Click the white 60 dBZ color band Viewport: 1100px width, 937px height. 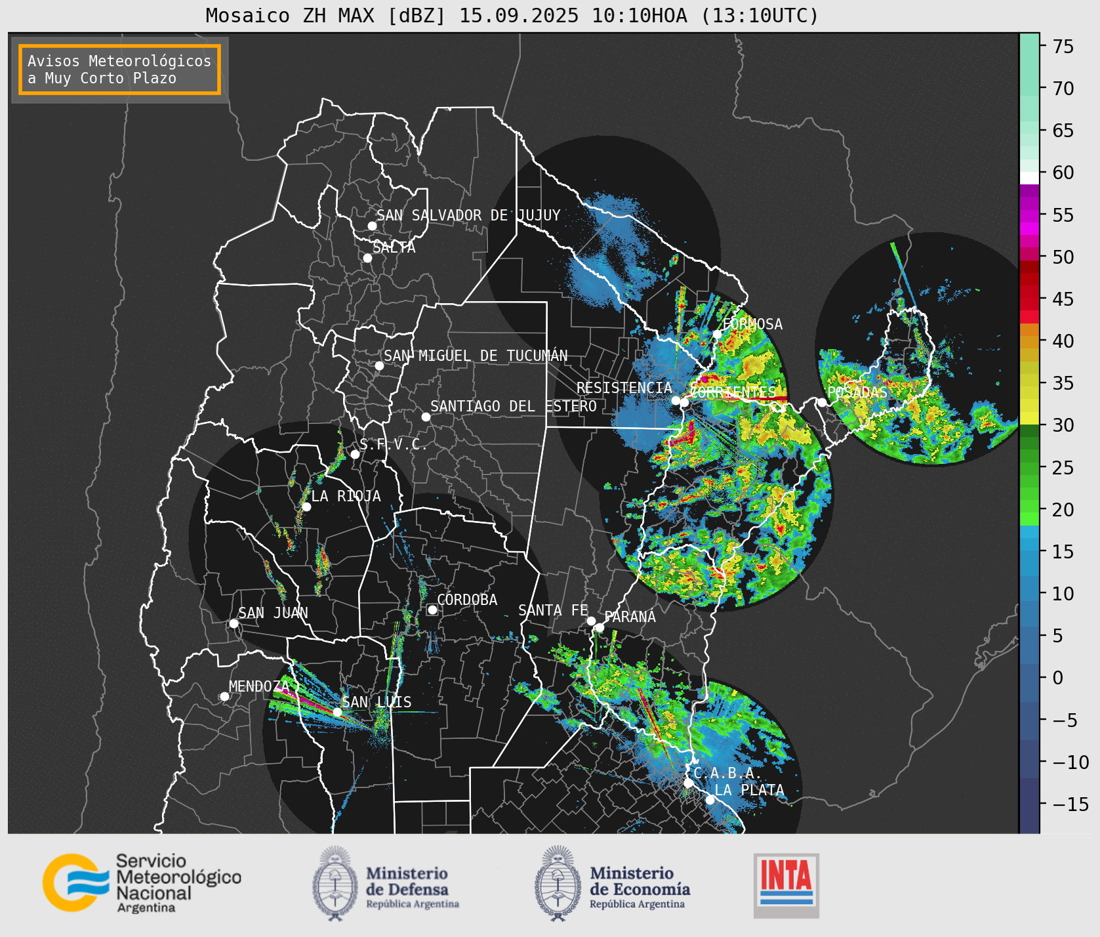point(1030,178)
